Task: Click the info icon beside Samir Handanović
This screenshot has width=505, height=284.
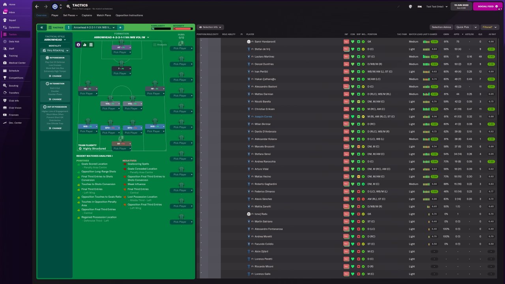Action: pyautogui.click(x=249, y=41)
